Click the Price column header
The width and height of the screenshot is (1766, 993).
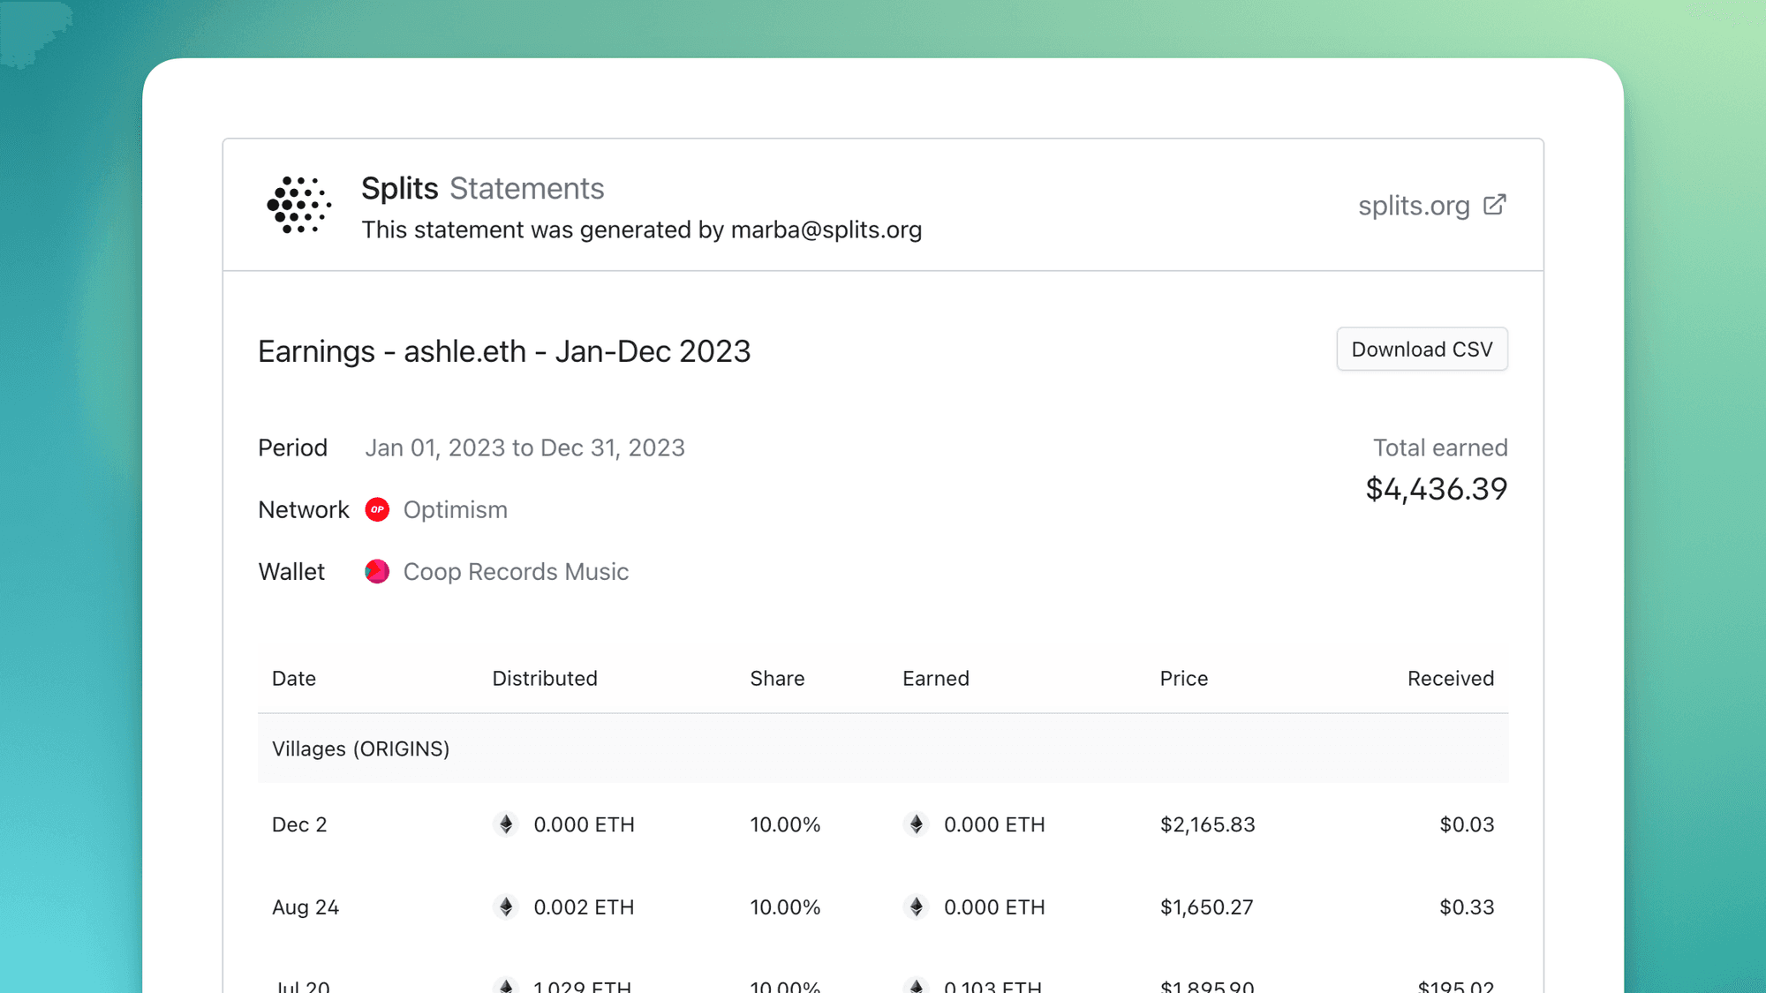point(1182,678)
